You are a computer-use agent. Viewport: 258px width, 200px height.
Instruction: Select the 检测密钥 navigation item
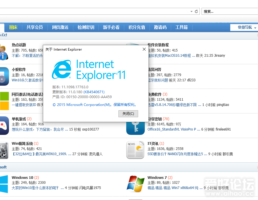coord(85,27)
